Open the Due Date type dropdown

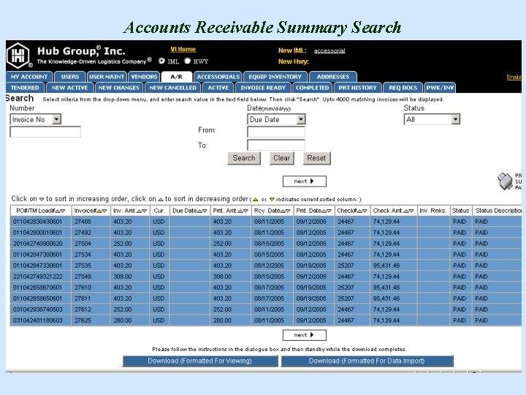point(276,119)
